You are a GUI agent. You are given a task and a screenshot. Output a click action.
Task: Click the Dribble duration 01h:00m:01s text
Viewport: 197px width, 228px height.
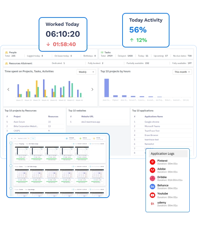point(170,180)
